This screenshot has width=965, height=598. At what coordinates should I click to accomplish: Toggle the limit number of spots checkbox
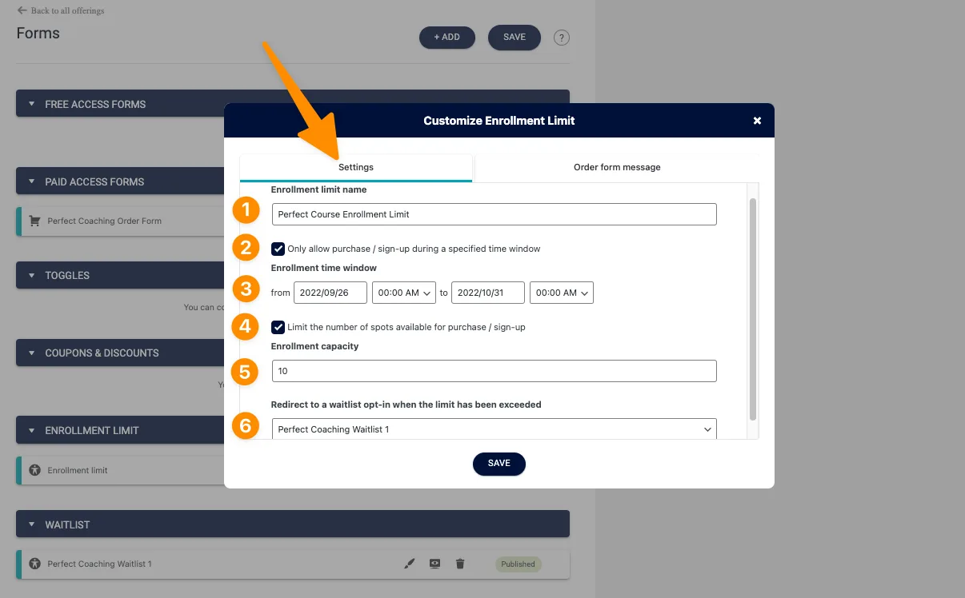click(278, 327)
